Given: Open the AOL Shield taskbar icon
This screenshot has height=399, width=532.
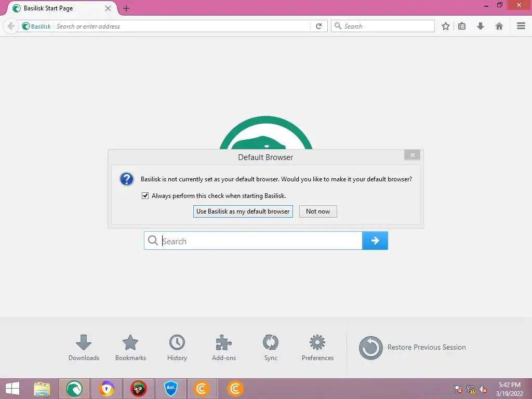Looking at the screenshot, I should (171, 389).
